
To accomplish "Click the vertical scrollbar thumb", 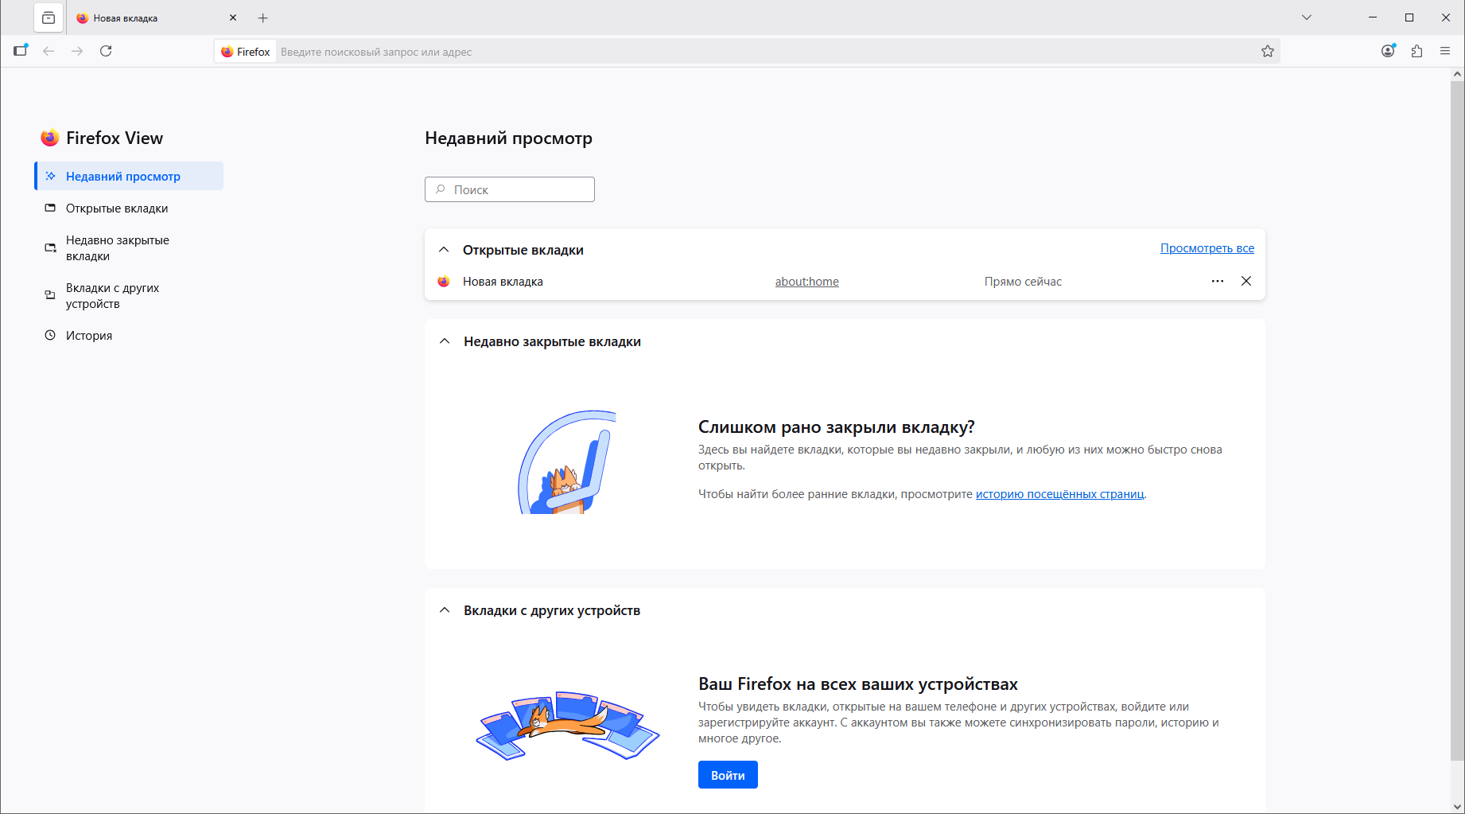I will click(x=1457, y=420).
